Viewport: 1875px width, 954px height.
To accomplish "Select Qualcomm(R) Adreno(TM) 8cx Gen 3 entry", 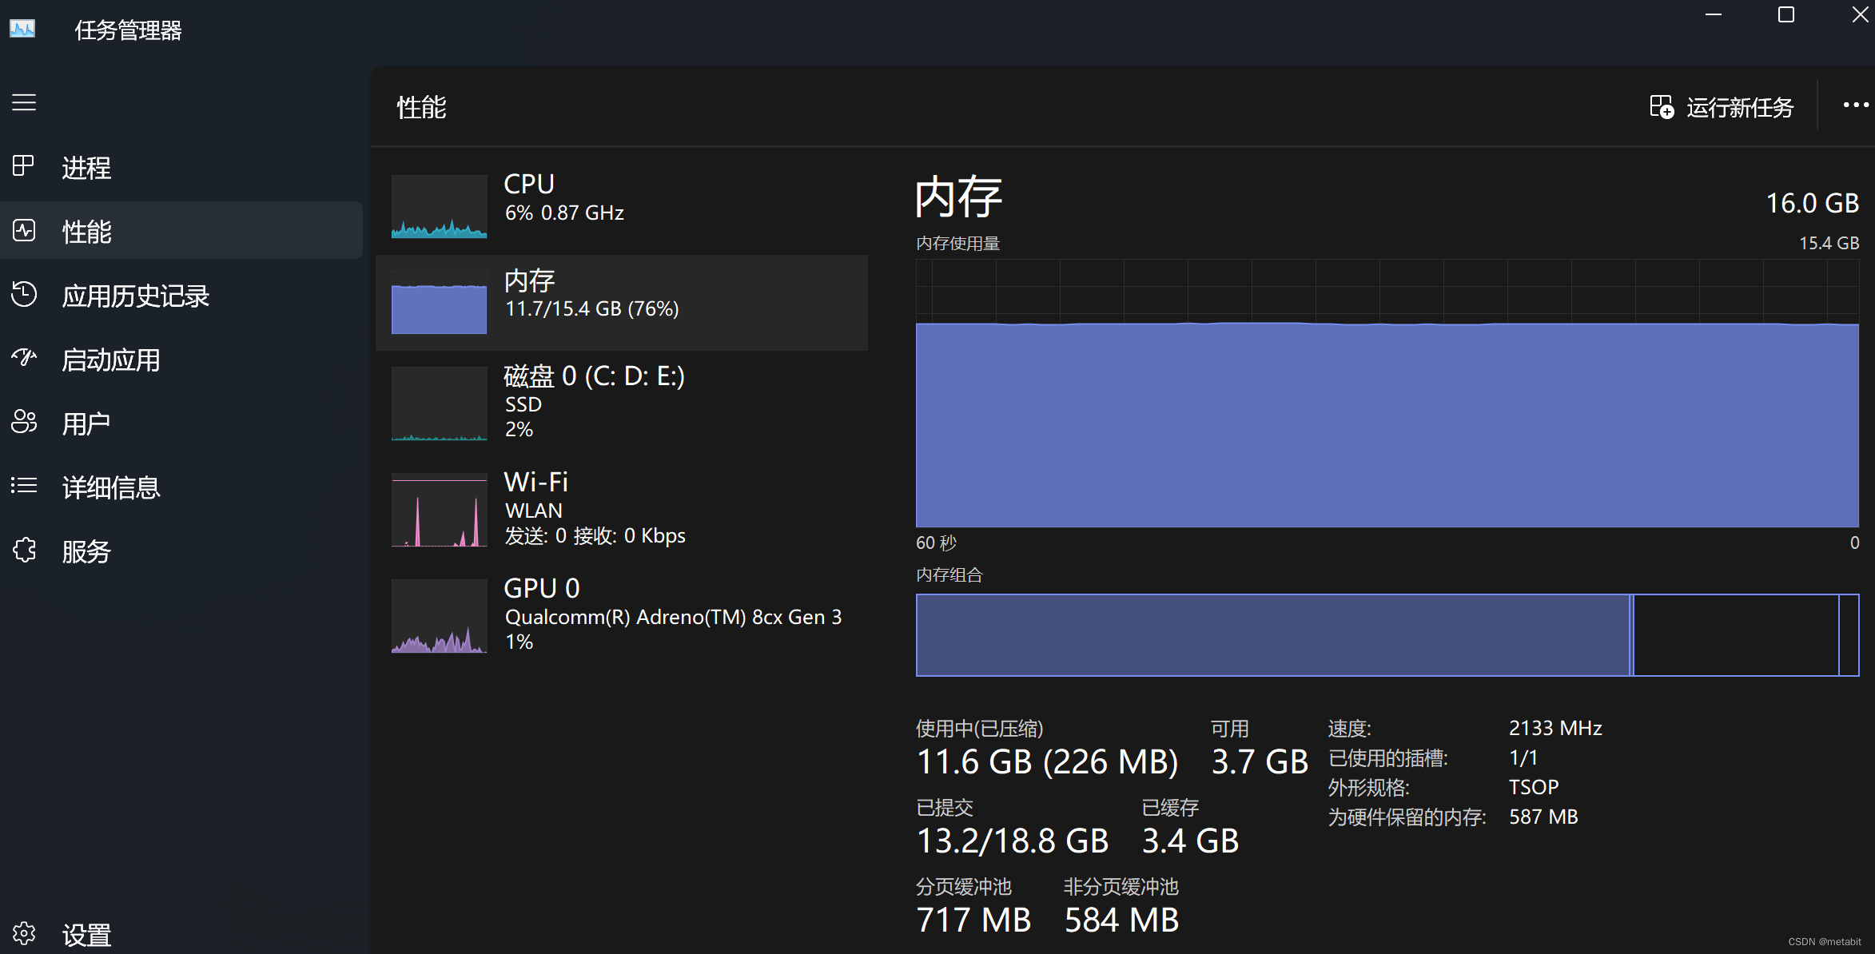I will pyautogui.click(x=622, y=615).
